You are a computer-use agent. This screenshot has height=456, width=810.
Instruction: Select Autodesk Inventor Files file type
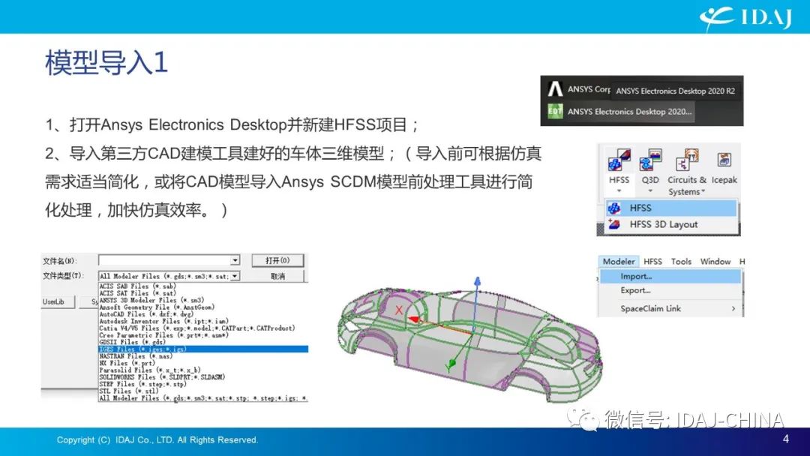click(203, 321)
